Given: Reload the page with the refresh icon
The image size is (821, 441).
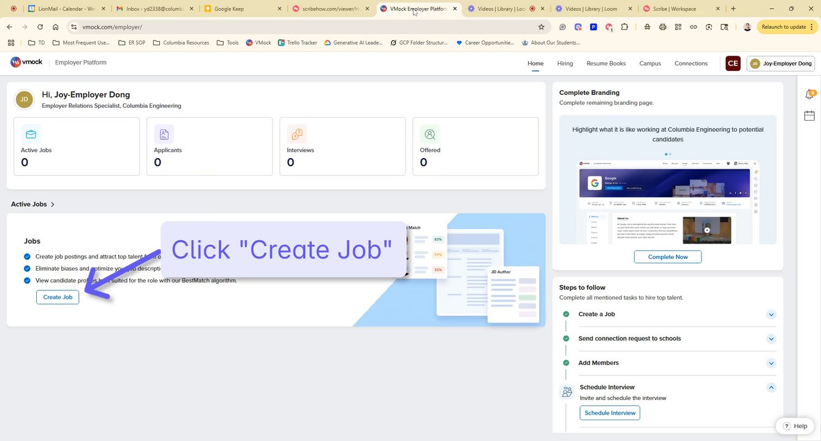Looking at the screenshot, I should tap(40, 27).
